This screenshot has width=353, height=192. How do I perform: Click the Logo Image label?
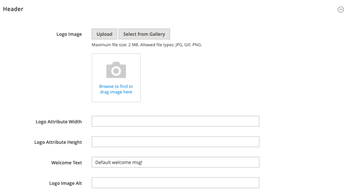(69, 34)
